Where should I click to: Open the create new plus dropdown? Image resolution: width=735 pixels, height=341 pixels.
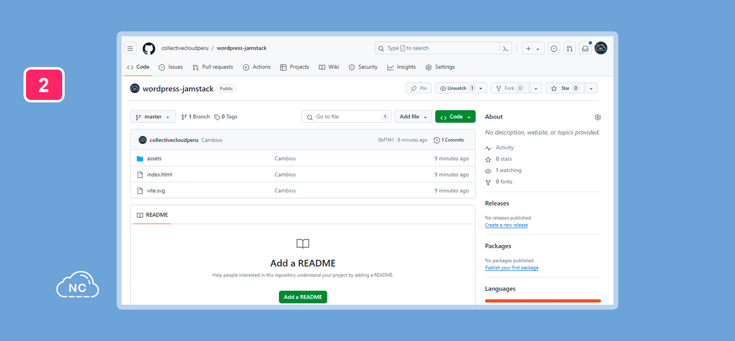[533, 48]
